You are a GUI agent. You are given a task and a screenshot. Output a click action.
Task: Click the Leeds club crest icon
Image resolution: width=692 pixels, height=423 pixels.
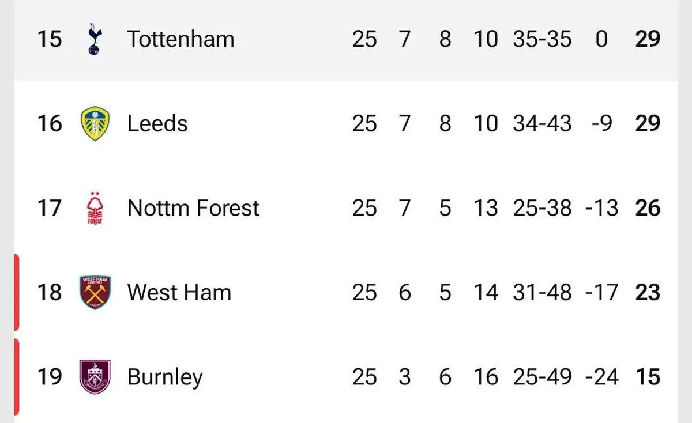[x=95, y=123]
